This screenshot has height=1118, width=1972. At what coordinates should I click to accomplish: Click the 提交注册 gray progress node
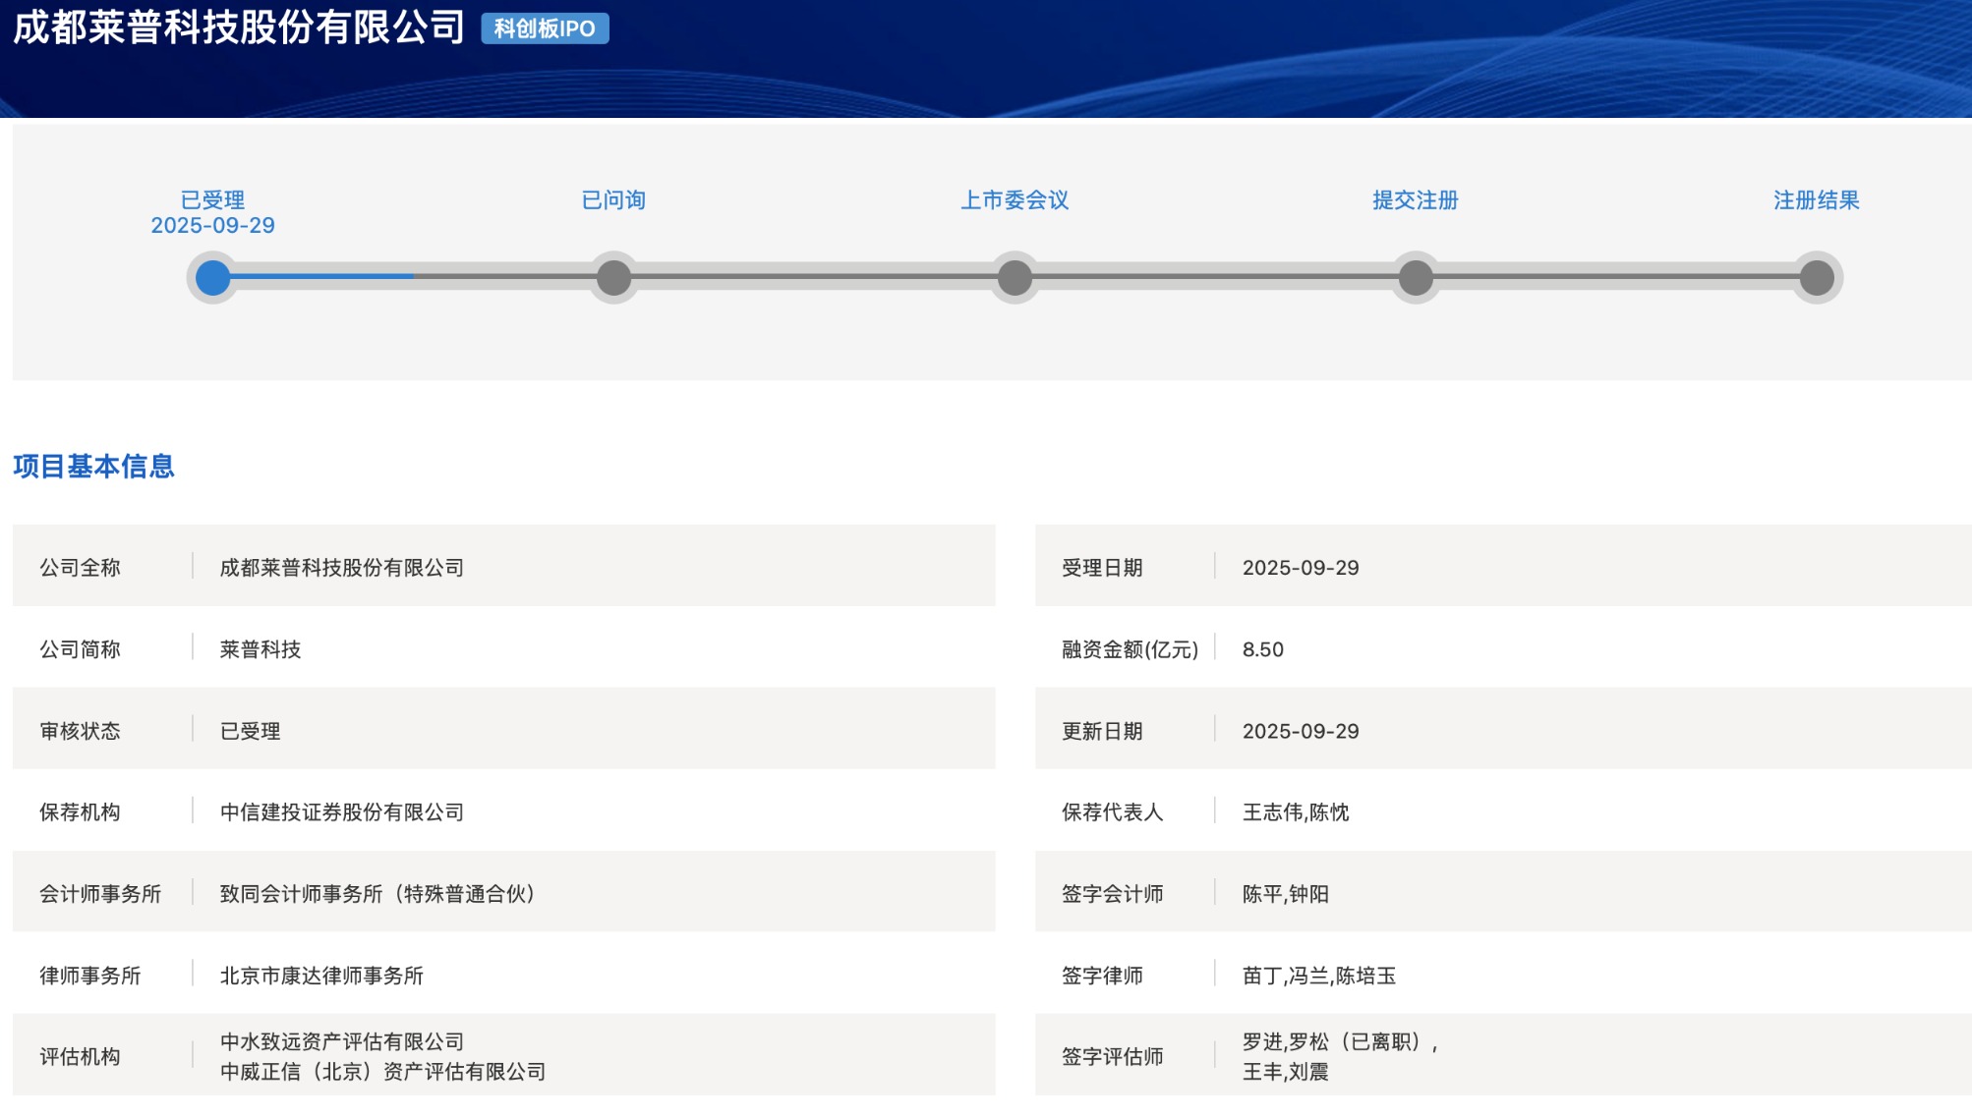tap(1416, 278)
